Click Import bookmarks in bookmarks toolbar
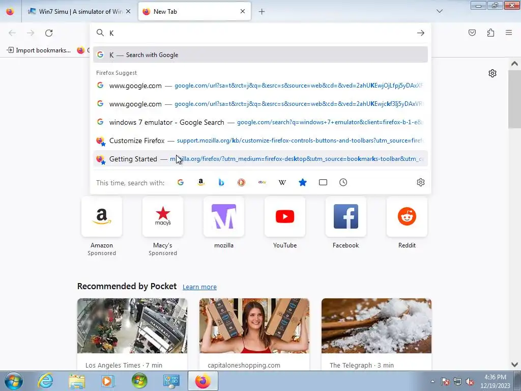 (39, 50)
